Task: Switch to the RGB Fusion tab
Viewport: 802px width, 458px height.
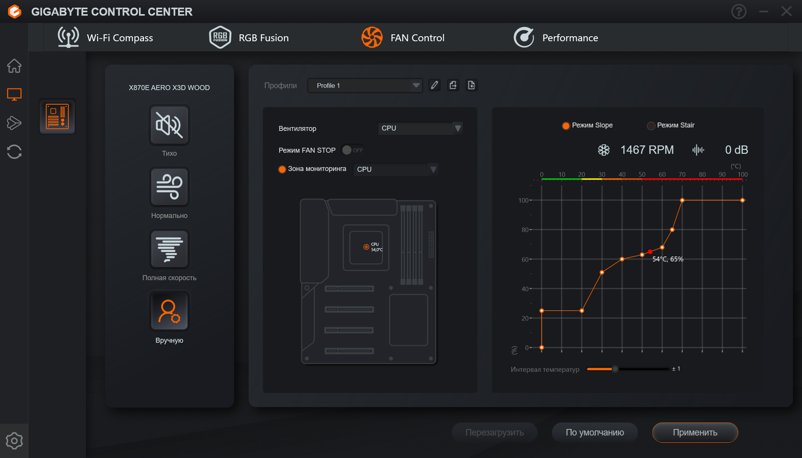Action: pos(249,38)
